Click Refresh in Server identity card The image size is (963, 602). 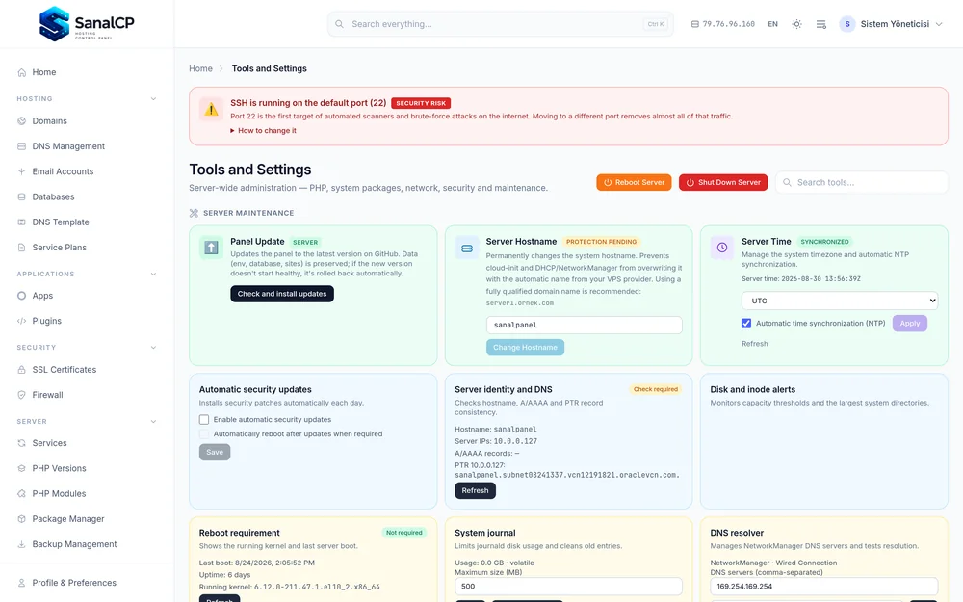pos(475,491)
